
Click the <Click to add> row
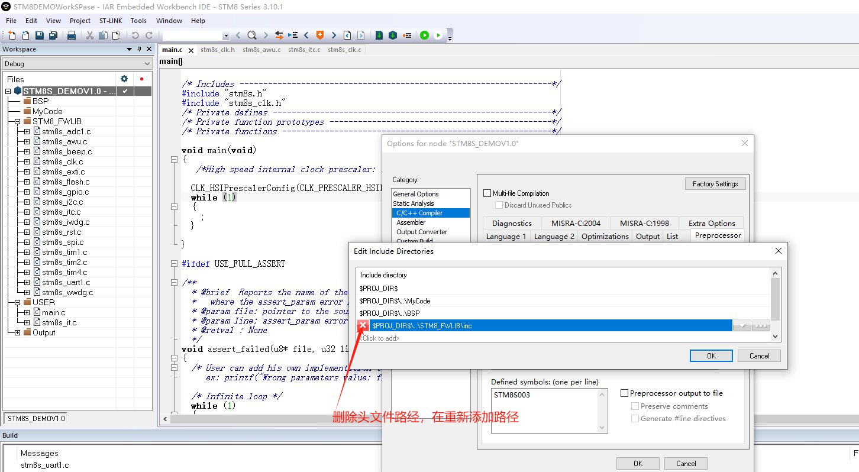pos(563,338)
